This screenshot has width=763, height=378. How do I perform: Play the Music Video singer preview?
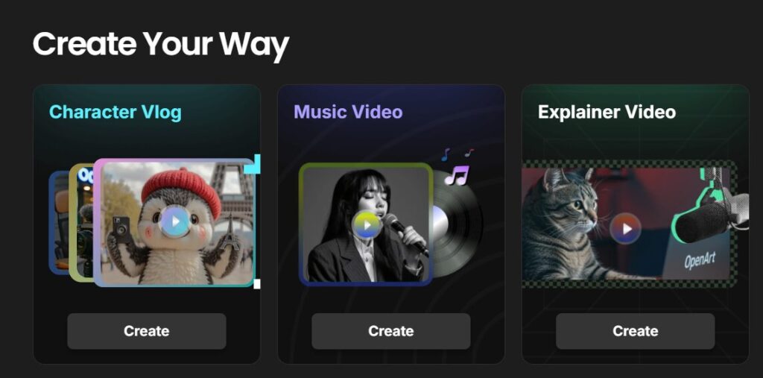click(367, 225)
